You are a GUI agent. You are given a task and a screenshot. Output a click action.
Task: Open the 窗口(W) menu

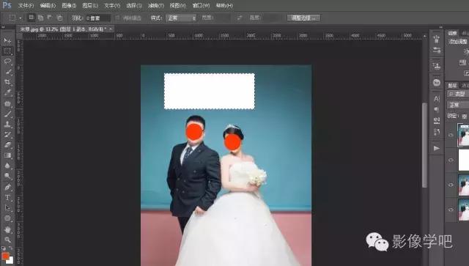coord(201,5)
